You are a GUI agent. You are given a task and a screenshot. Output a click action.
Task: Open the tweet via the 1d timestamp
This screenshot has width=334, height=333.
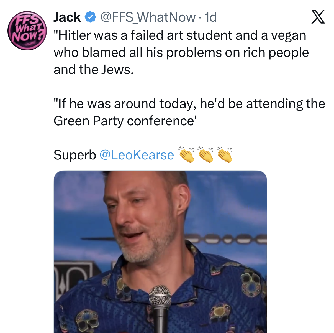(x=210, y=17)
